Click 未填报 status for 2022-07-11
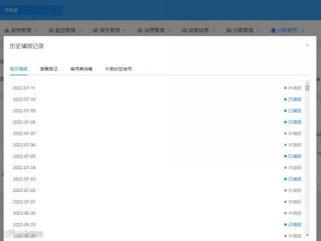 tap(293, 88)
